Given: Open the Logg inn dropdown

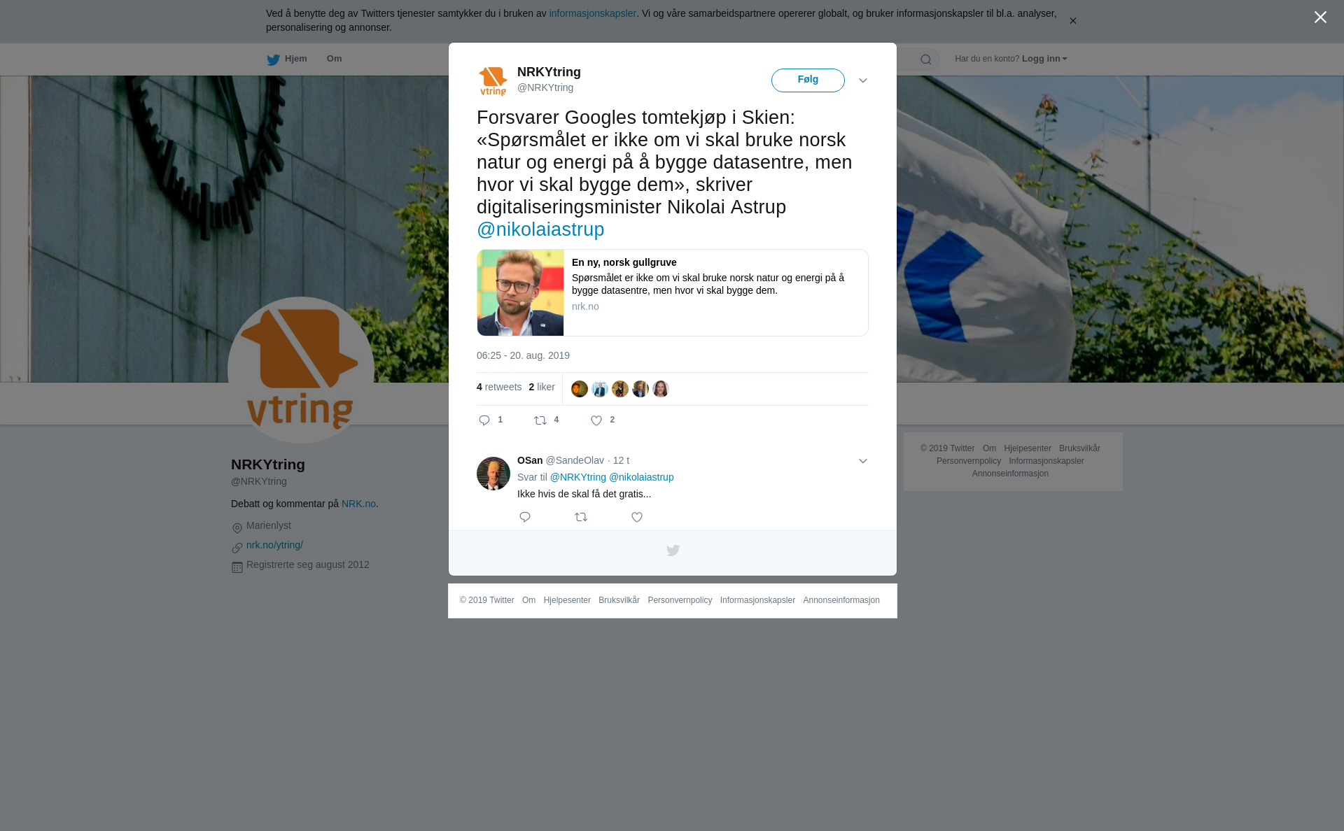Looking at the screenshot, I should (x=1044, y=59).
